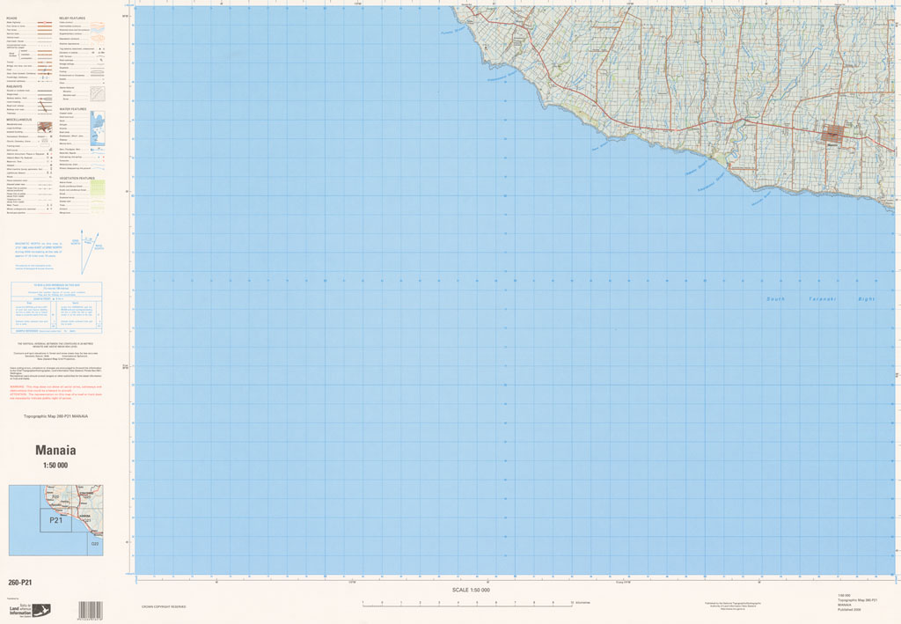Click the RAILWAYS legend heading
The width and height of the screenshot is (901, 624).
15,86
